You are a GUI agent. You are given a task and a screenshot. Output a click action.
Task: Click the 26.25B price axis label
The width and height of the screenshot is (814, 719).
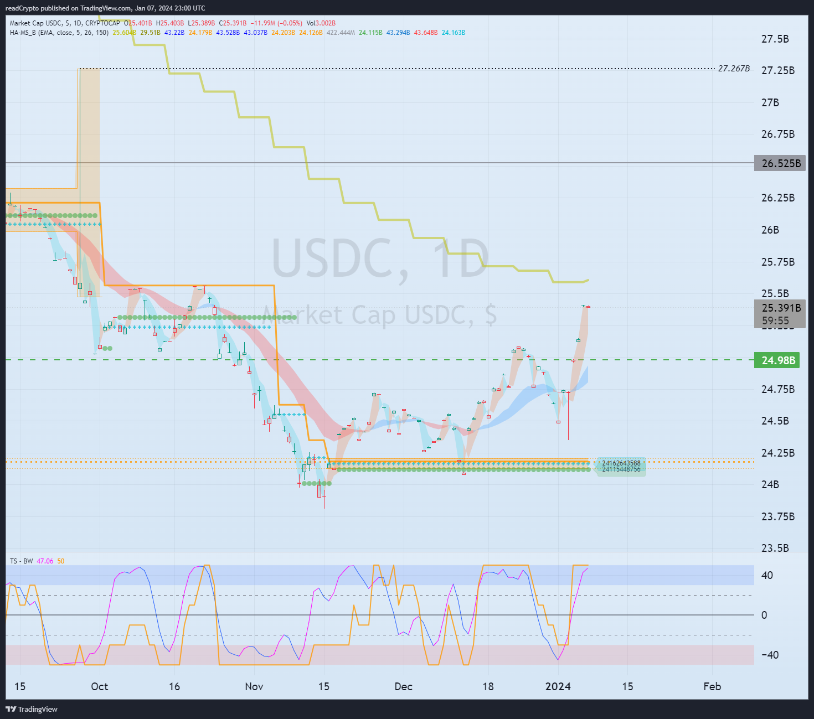[778, 198]
